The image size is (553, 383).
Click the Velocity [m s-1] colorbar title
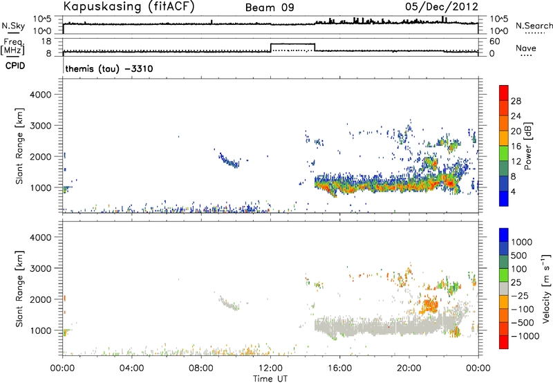546,288
